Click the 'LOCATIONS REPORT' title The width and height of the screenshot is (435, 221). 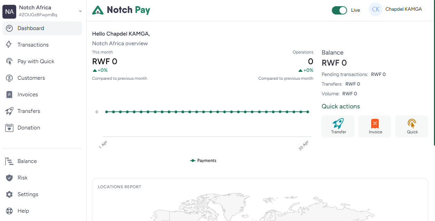(x=120, y=187)
